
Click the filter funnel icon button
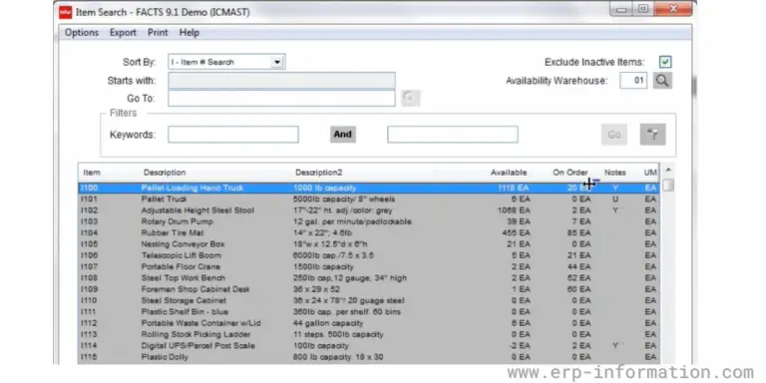tap(652, 135)
